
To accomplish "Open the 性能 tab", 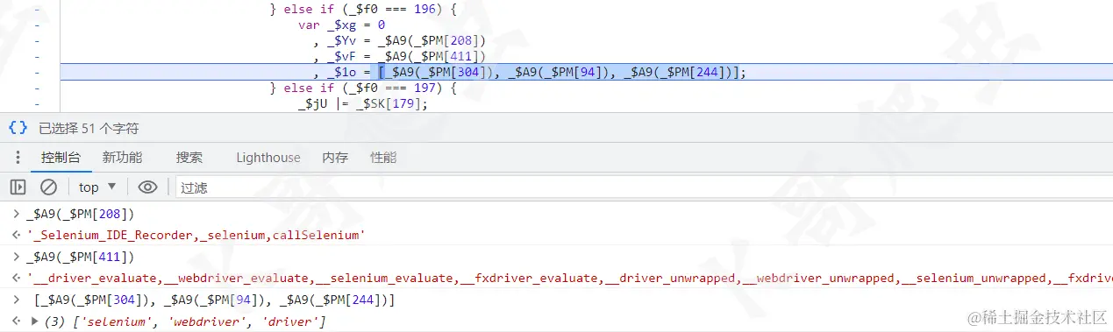I will click(383, 158).
